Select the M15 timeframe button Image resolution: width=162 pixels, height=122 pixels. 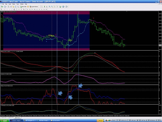32,9
